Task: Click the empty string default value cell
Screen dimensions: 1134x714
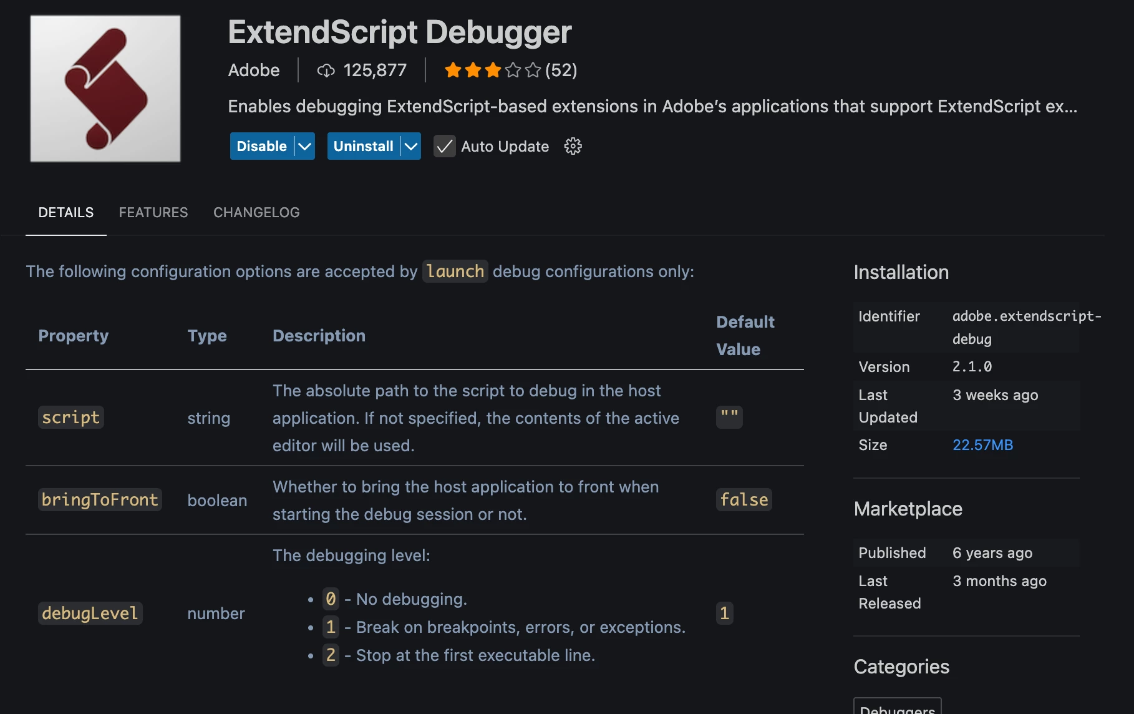Action: click(729, 417)
